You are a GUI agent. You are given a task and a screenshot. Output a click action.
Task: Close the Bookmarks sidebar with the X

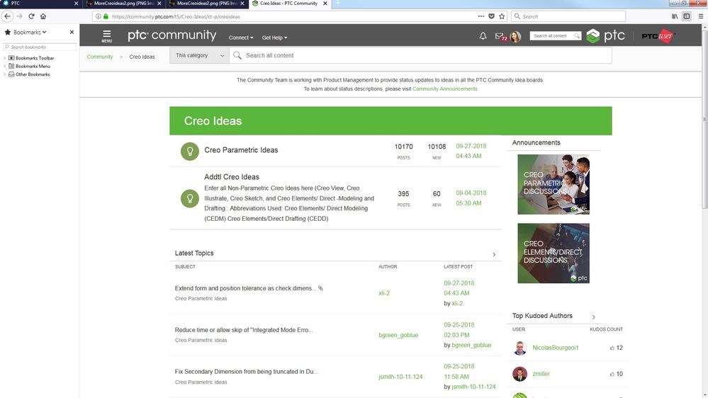pos(72,32)
